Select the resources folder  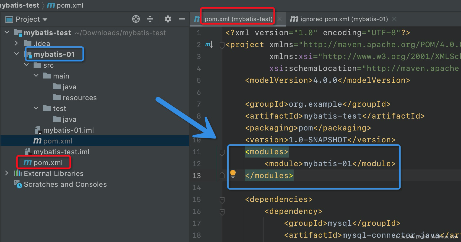coord(80,98)
